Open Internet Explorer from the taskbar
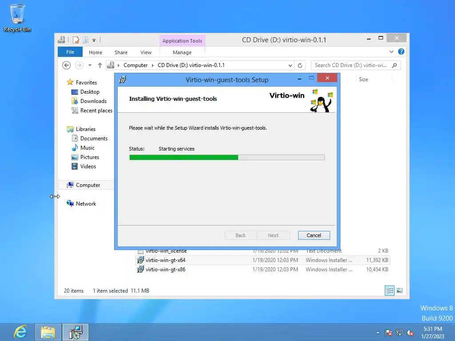455x341 pixels. tap(20, 332)
